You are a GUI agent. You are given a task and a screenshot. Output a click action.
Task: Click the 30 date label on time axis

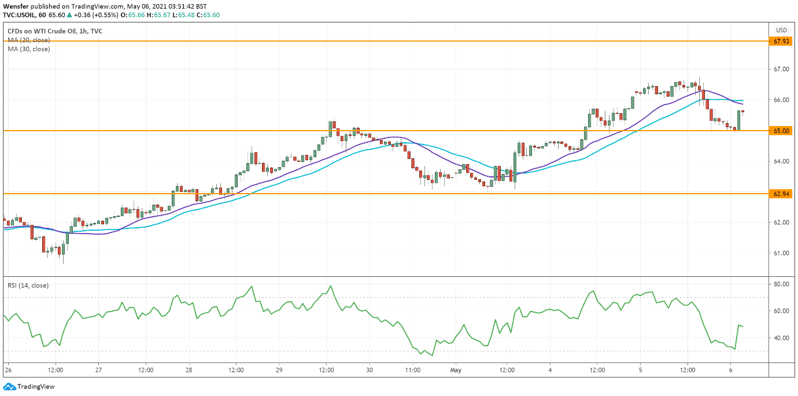coord(370,370)
